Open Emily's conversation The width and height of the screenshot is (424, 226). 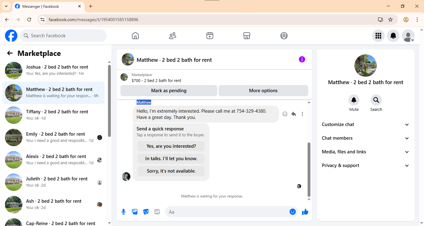click(53, 138)
